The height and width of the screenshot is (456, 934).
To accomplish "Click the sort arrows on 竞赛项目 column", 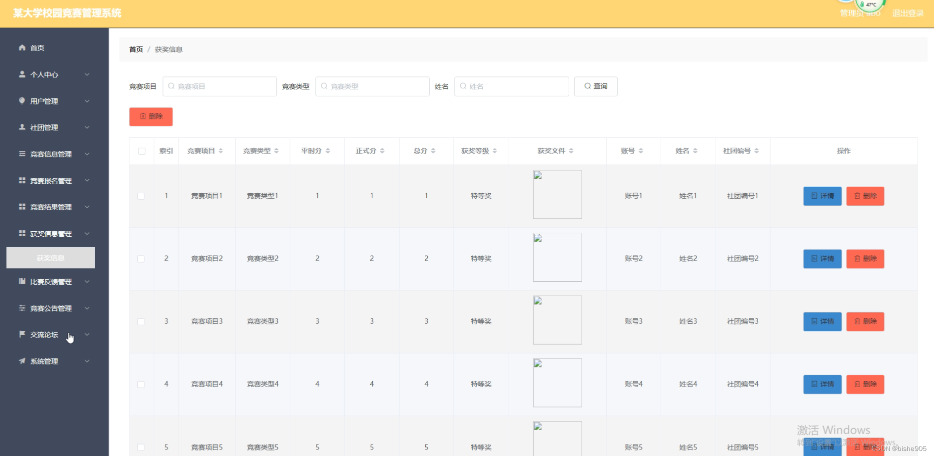I will [x=221, y=151].
